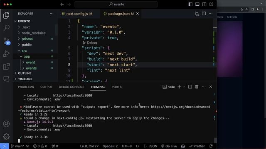Screen dimensions: 266x149
Task: Switch to the OUTPUT panel tab
Action: click(46, 87)
